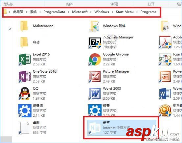Expand the chevron after ProgramData
Screen dimensions: 182x143
68,12
